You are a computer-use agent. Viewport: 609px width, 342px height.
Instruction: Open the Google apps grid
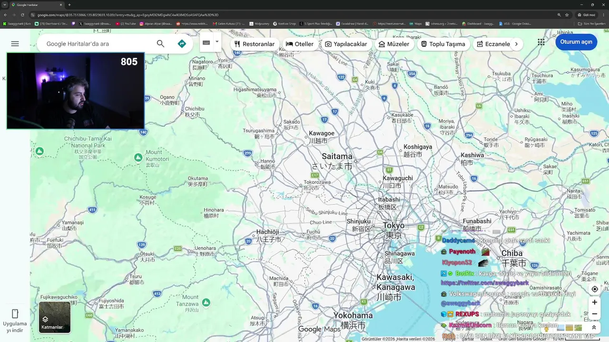coord(541,42)
